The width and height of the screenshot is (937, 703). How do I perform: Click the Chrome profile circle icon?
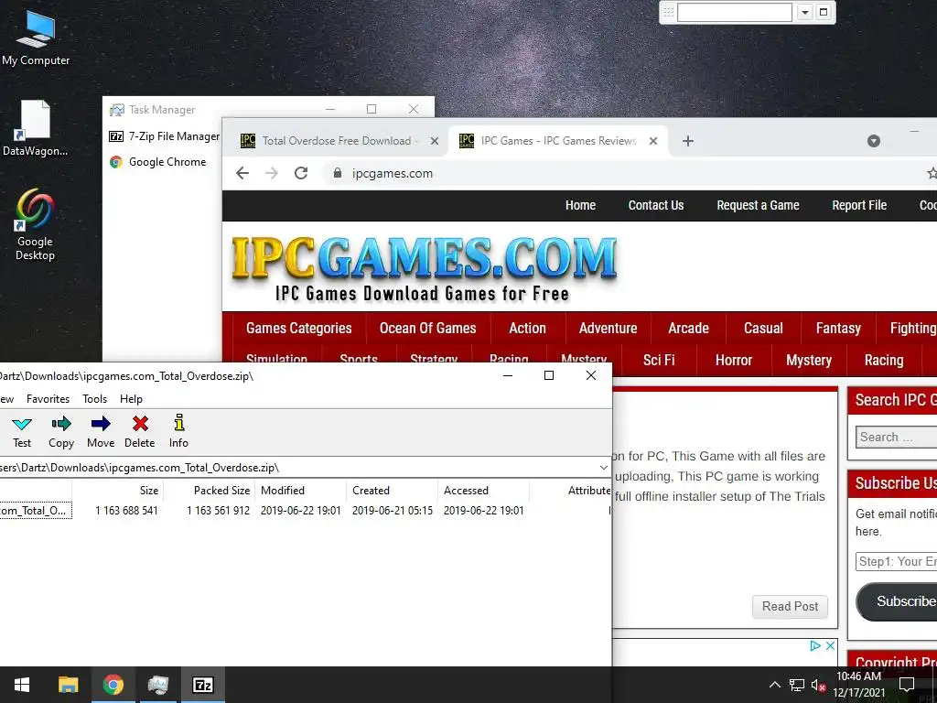[874, 141]
